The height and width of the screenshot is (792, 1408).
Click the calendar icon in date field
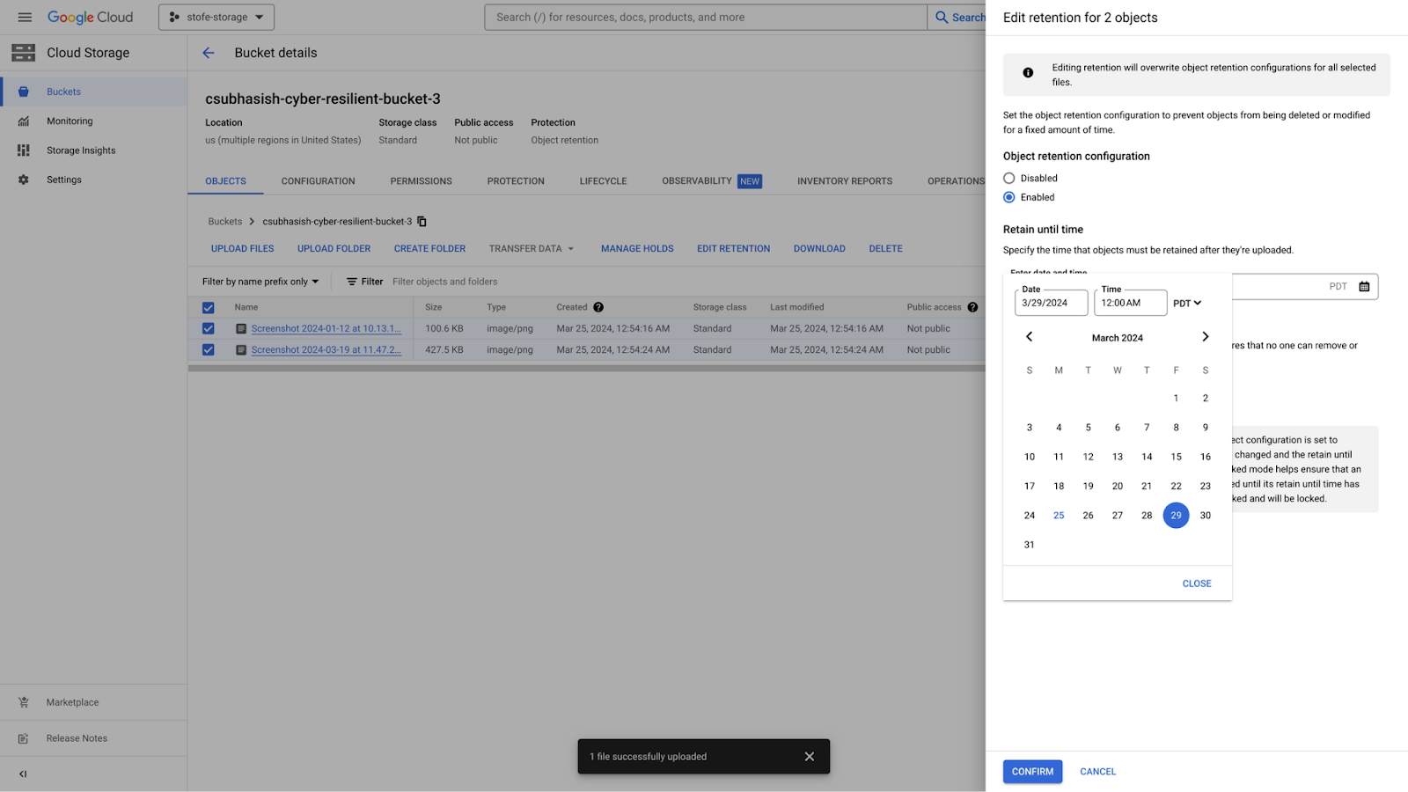click(x=1364, y=287)
